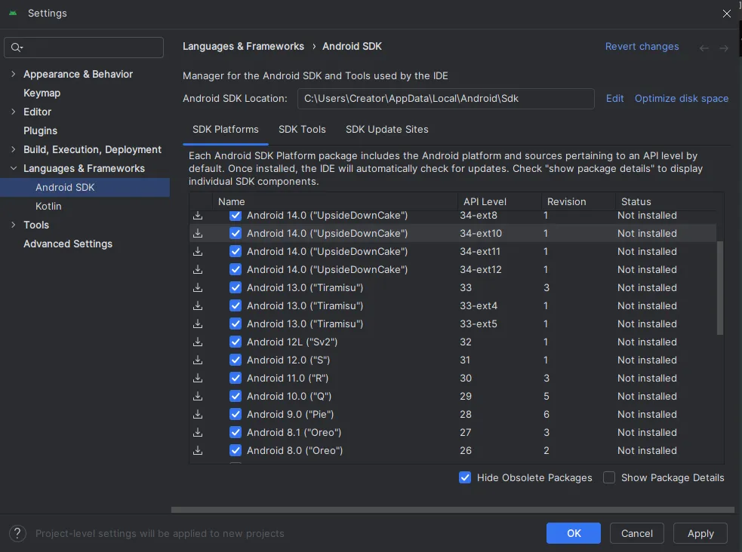Switch to SDK Platforms tab

225,130
